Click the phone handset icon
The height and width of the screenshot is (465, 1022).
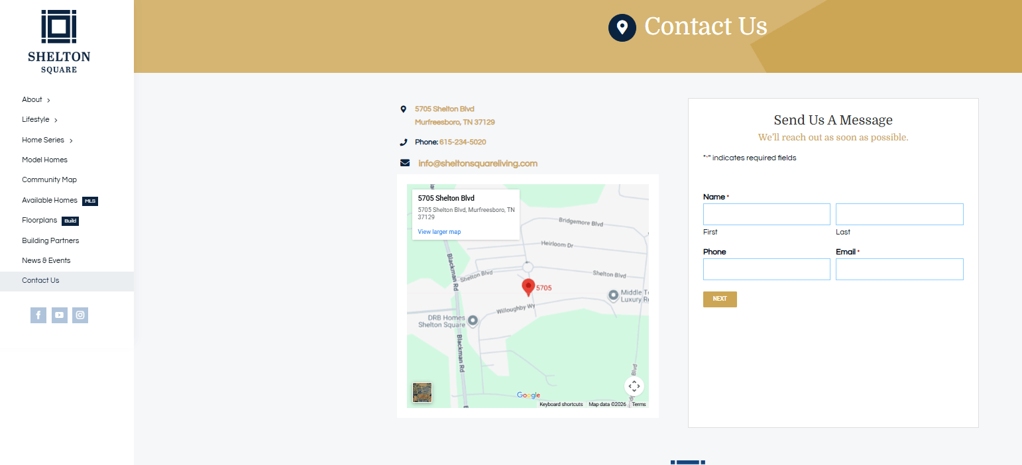point(405,142)
